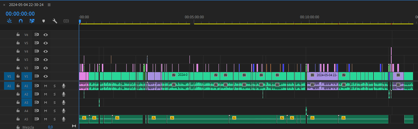Mute audio track A1
The width and height of the screenshot is (418, 129).
45,86
